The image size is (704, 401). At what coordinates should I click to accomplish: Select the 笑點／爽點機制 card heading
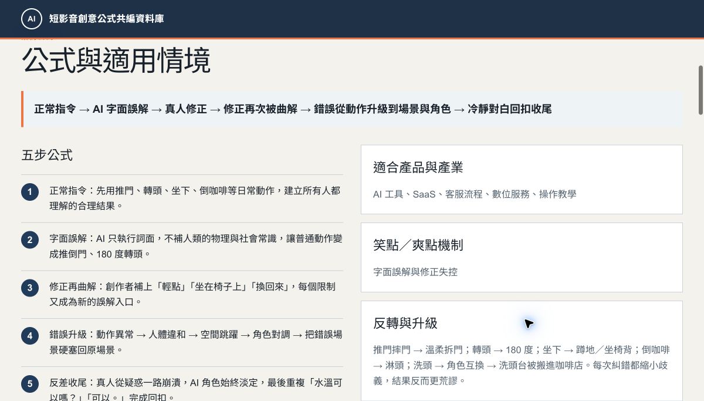point(418,245)
